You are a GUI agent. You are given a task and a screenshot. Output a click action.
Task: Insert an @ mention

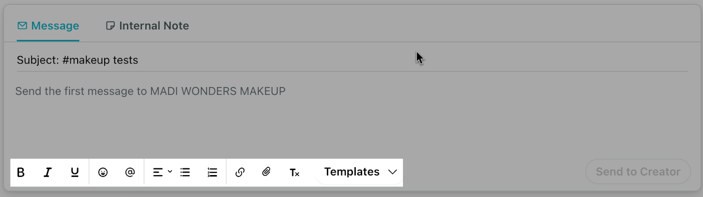[130, 172]
